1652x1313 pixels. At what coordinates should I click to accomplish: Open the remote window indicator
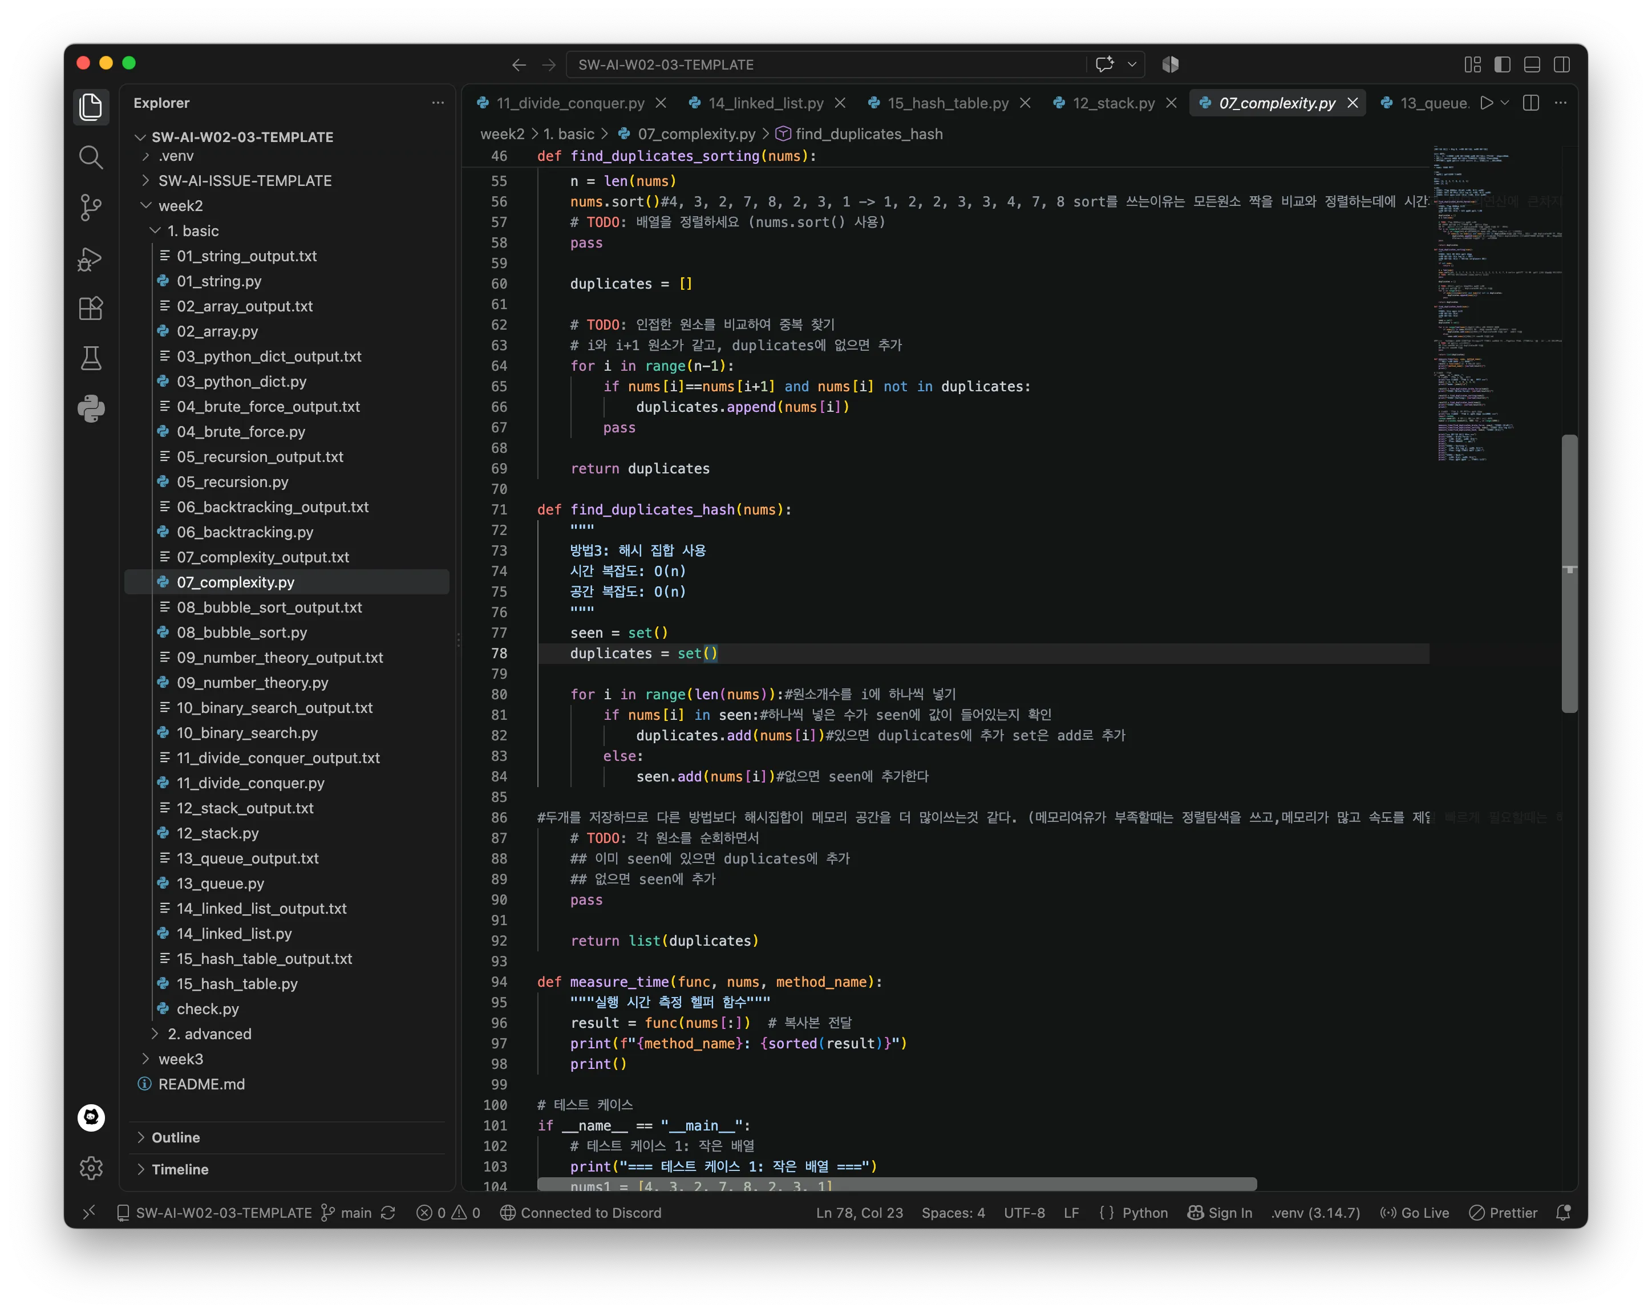pos(89,1212)
